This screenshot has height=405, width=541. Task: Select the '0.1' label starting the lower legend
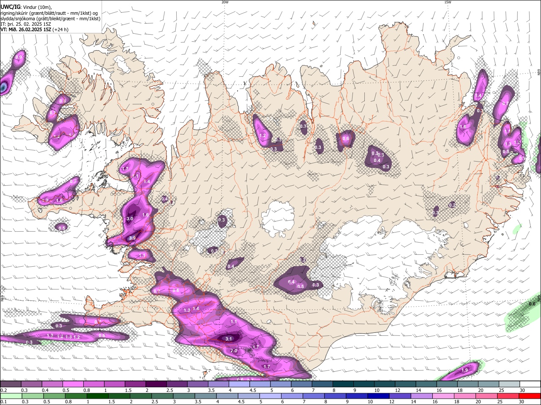(4, 402)
